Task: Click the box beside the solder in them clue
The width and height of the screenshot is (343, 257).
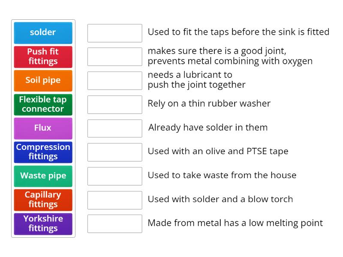Action: click(x=114, y=128)
